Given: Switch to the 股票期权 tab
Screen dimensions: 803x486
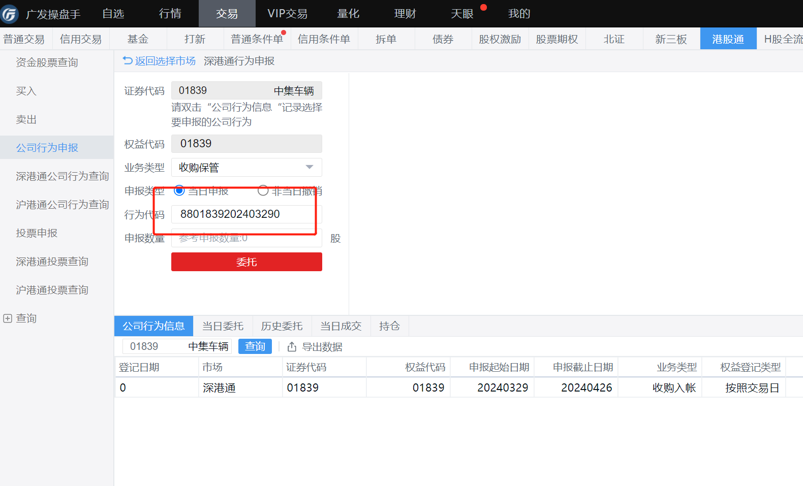Looking at the screenshot, I should point(557,39).
